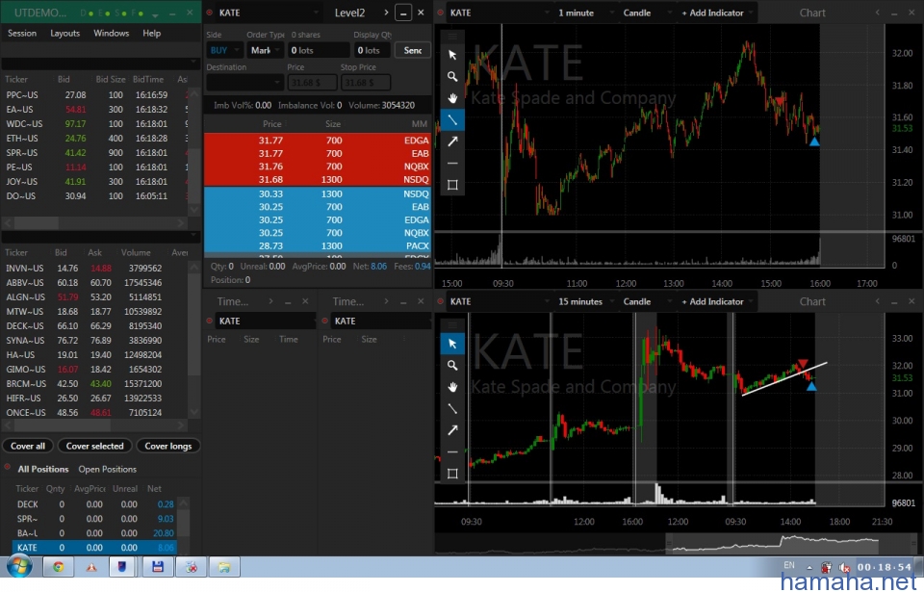The width and height of the screenshot is (924, 592).
Task: Click the shares lots input field
Action: pyautogui.click(x=319, y=51)
